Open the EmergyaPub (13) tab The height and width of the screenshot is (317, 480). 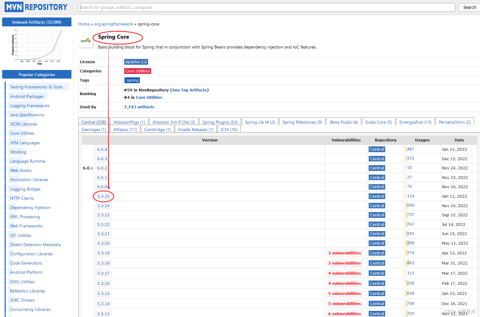pos(415,122)
